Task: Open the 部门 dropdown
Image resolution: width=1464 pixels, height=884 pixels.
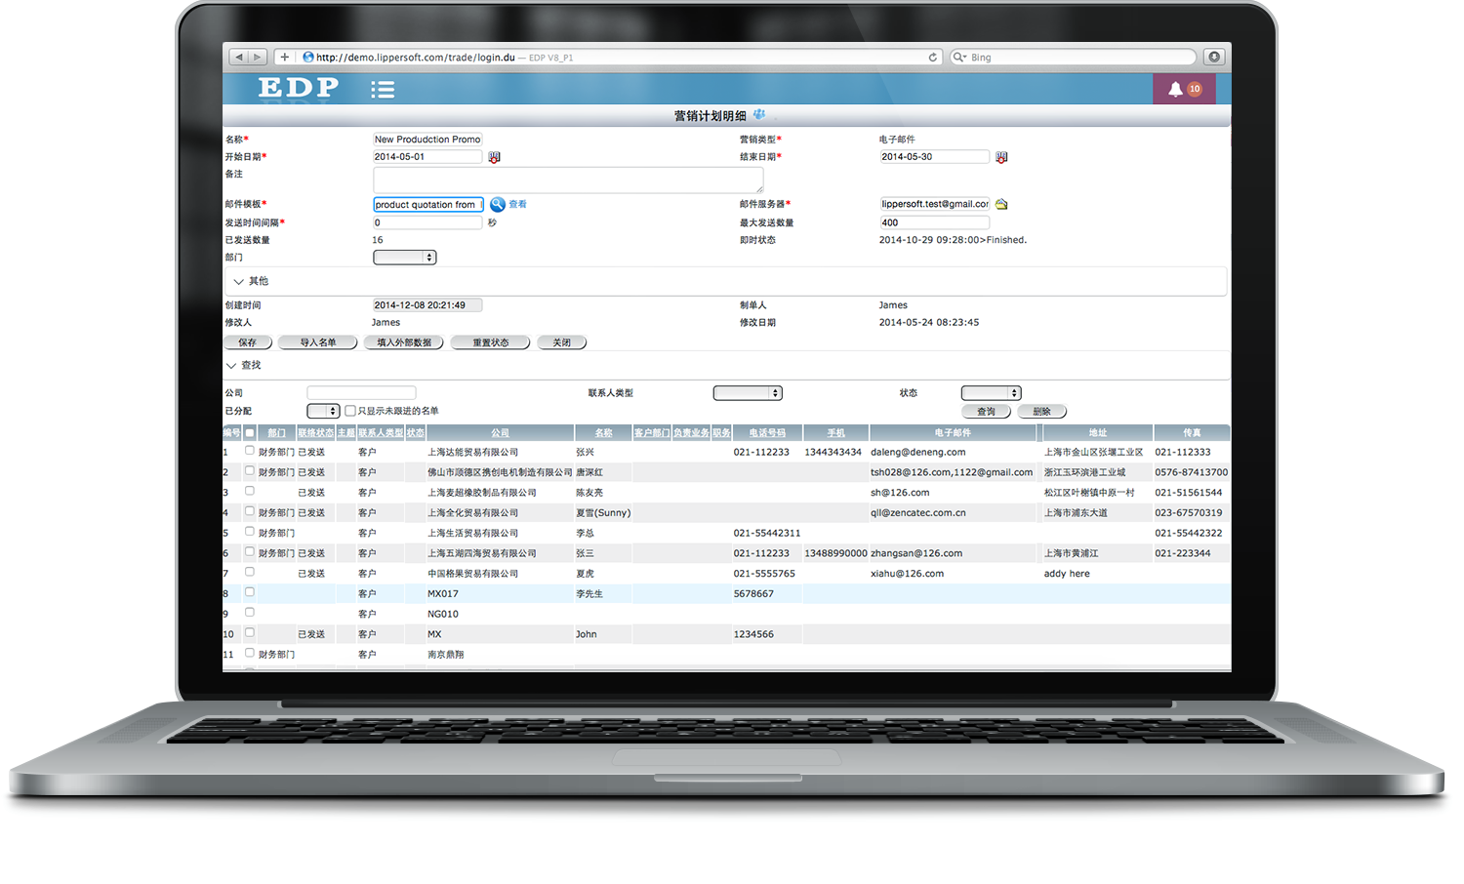Action: tap(404, 258)
